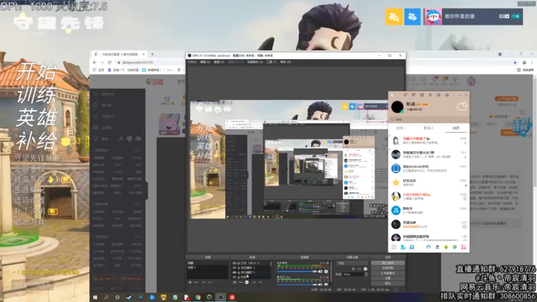
Task: Open QQ user avatar profile
Action: pyautogui.click(x=397, y=107)
